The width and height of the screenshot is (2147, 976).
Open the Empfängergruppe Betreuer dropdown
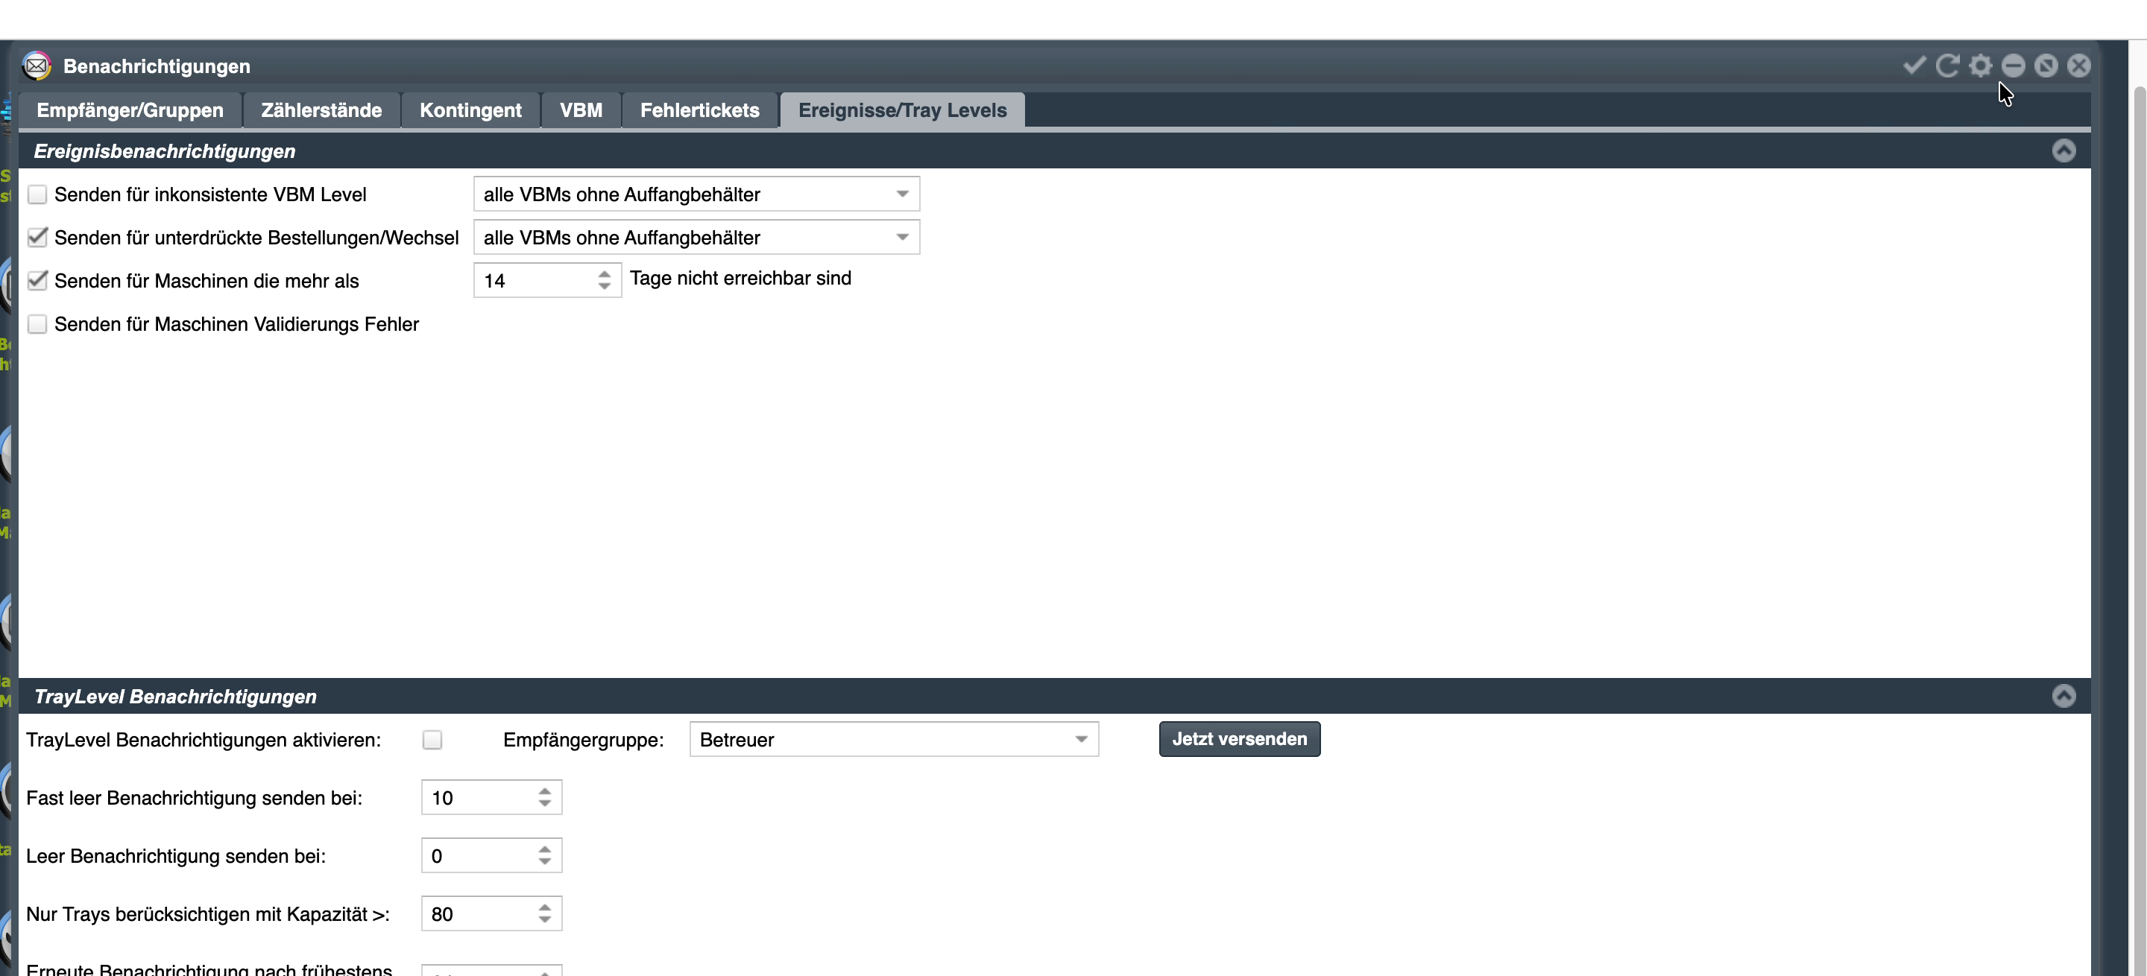[894, 740]
